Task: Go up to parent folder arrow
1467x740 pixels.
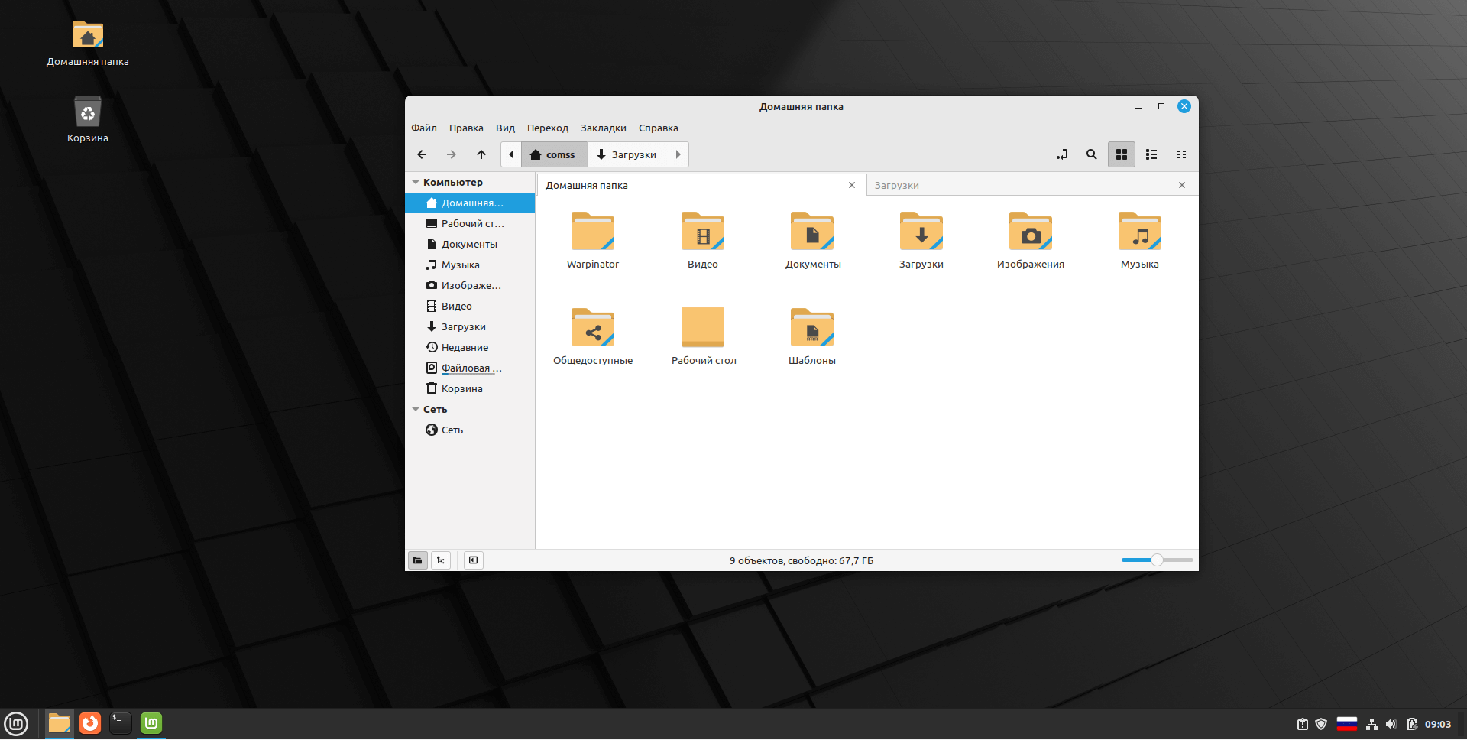Action: (481, 154)
